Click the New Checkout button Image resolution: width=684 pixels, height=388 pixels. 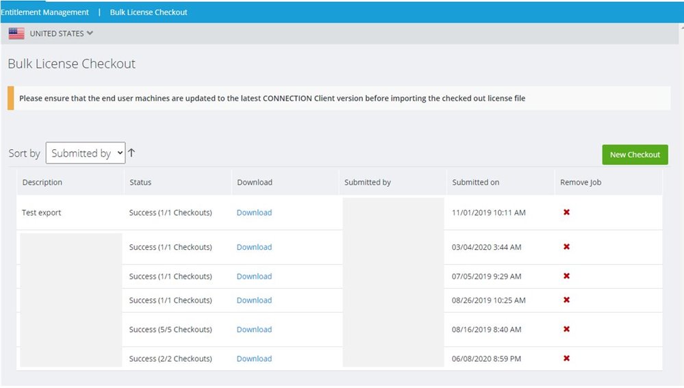(635, 155)
